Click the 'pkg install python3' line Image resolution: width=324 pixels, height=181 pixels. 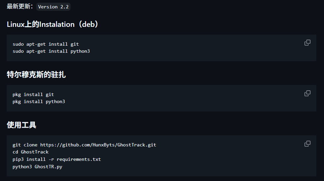(39, 101)
